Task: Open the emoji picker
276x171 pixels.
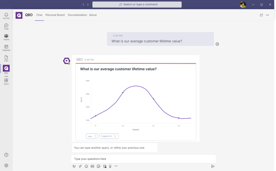Action: click(x=86, y=166)
